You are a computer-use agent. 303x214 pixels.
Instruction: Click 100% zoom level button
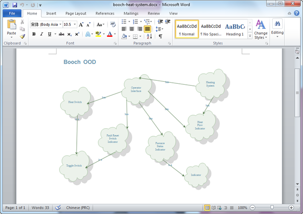pos(242,207)
